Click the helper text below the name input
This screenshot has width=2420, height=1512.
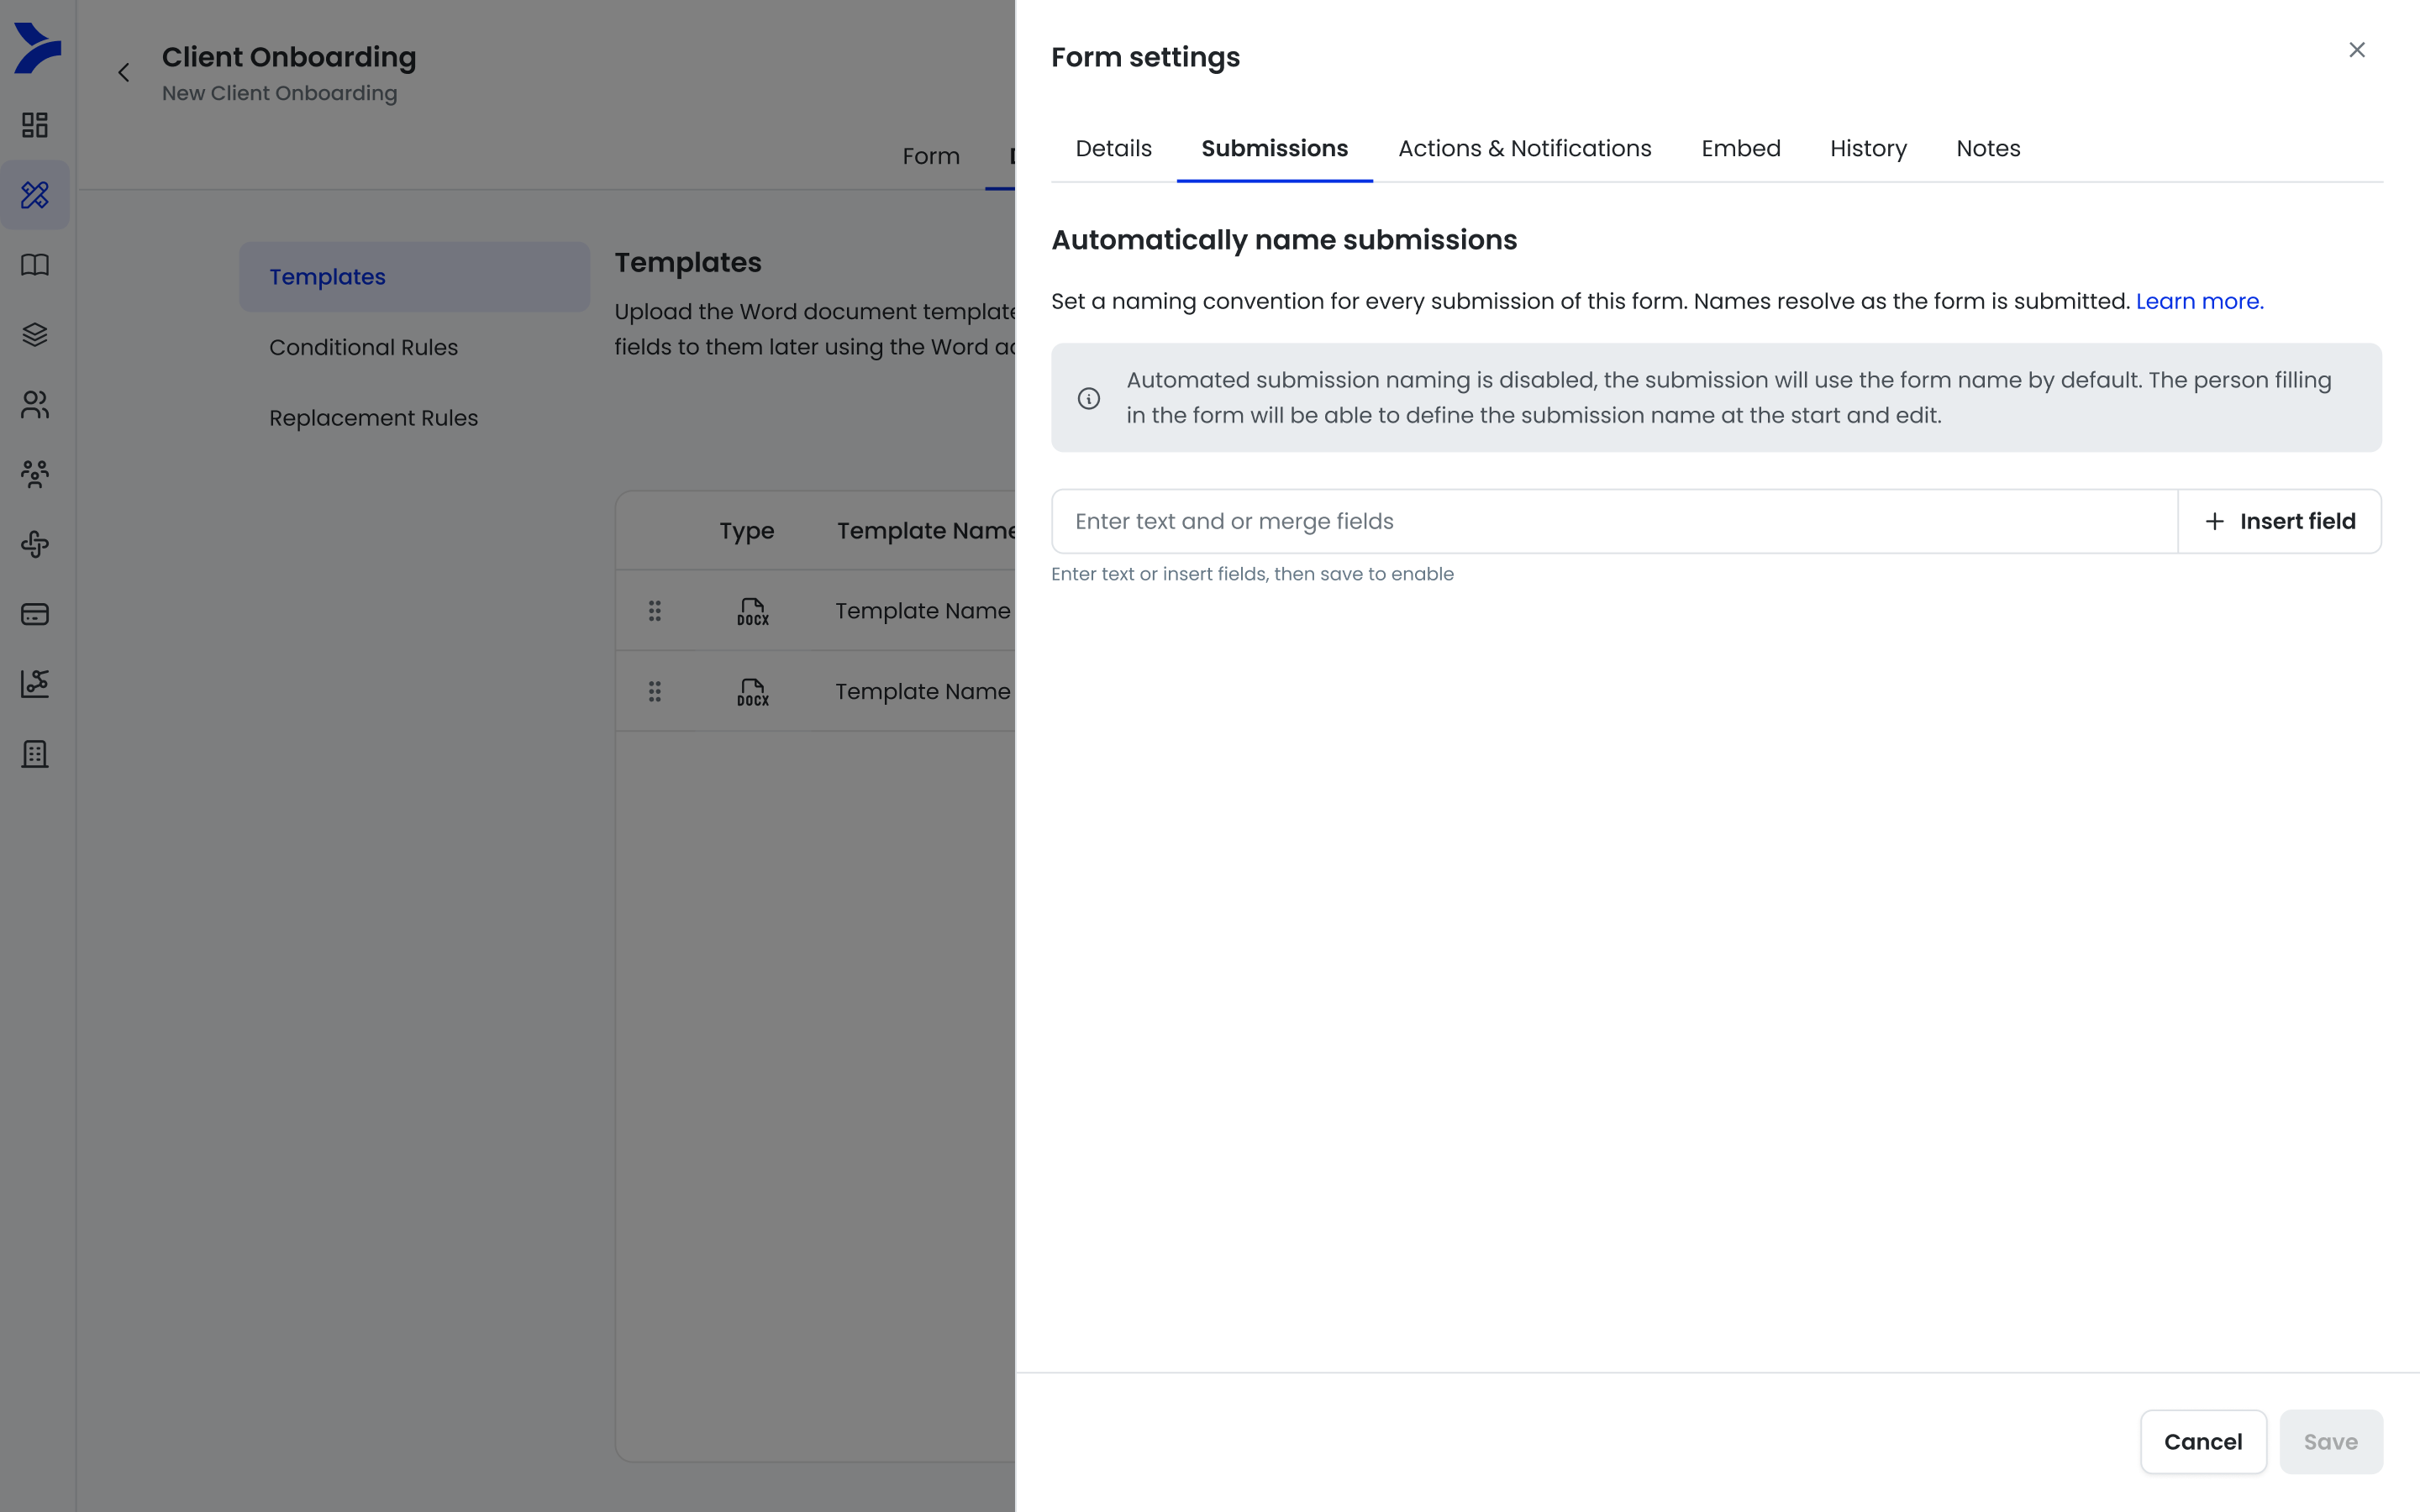(1252, 574)
